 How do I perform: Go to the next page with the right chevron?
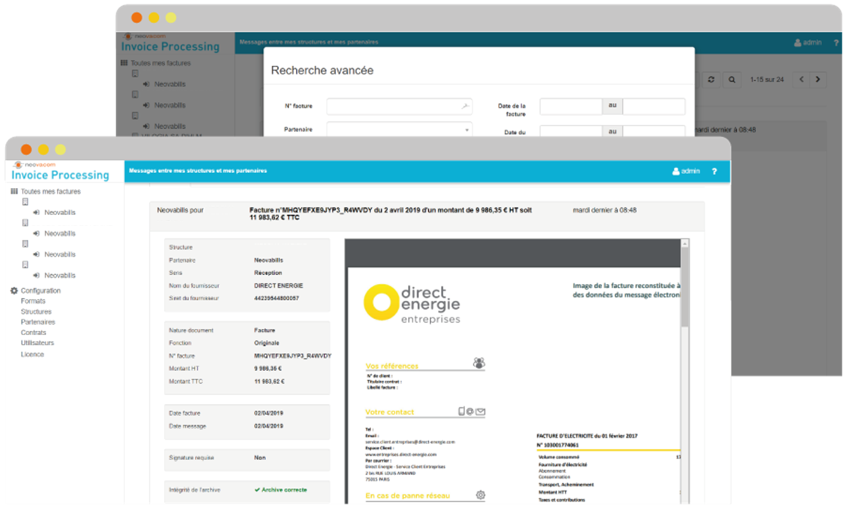click(818, 79)
